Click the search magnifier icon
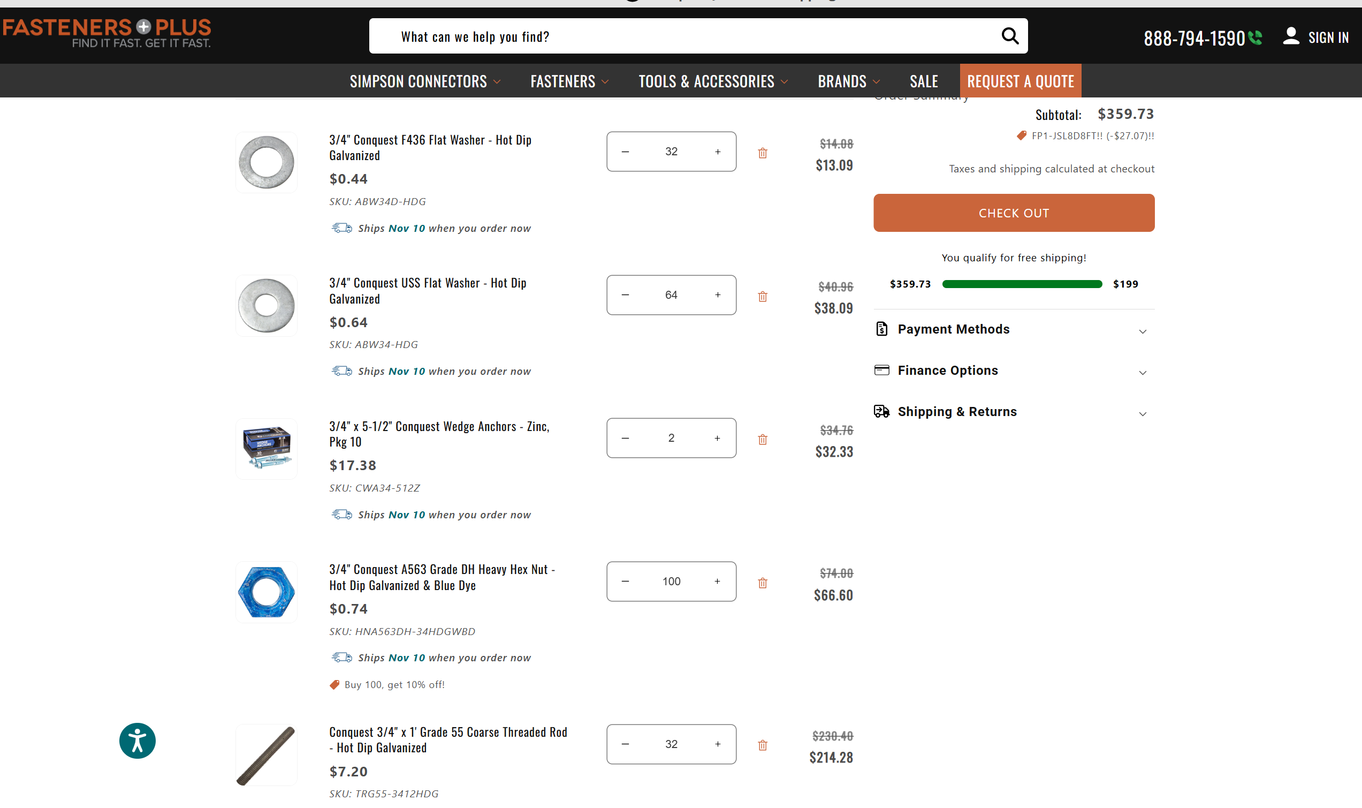 (x=1009, y=36)
